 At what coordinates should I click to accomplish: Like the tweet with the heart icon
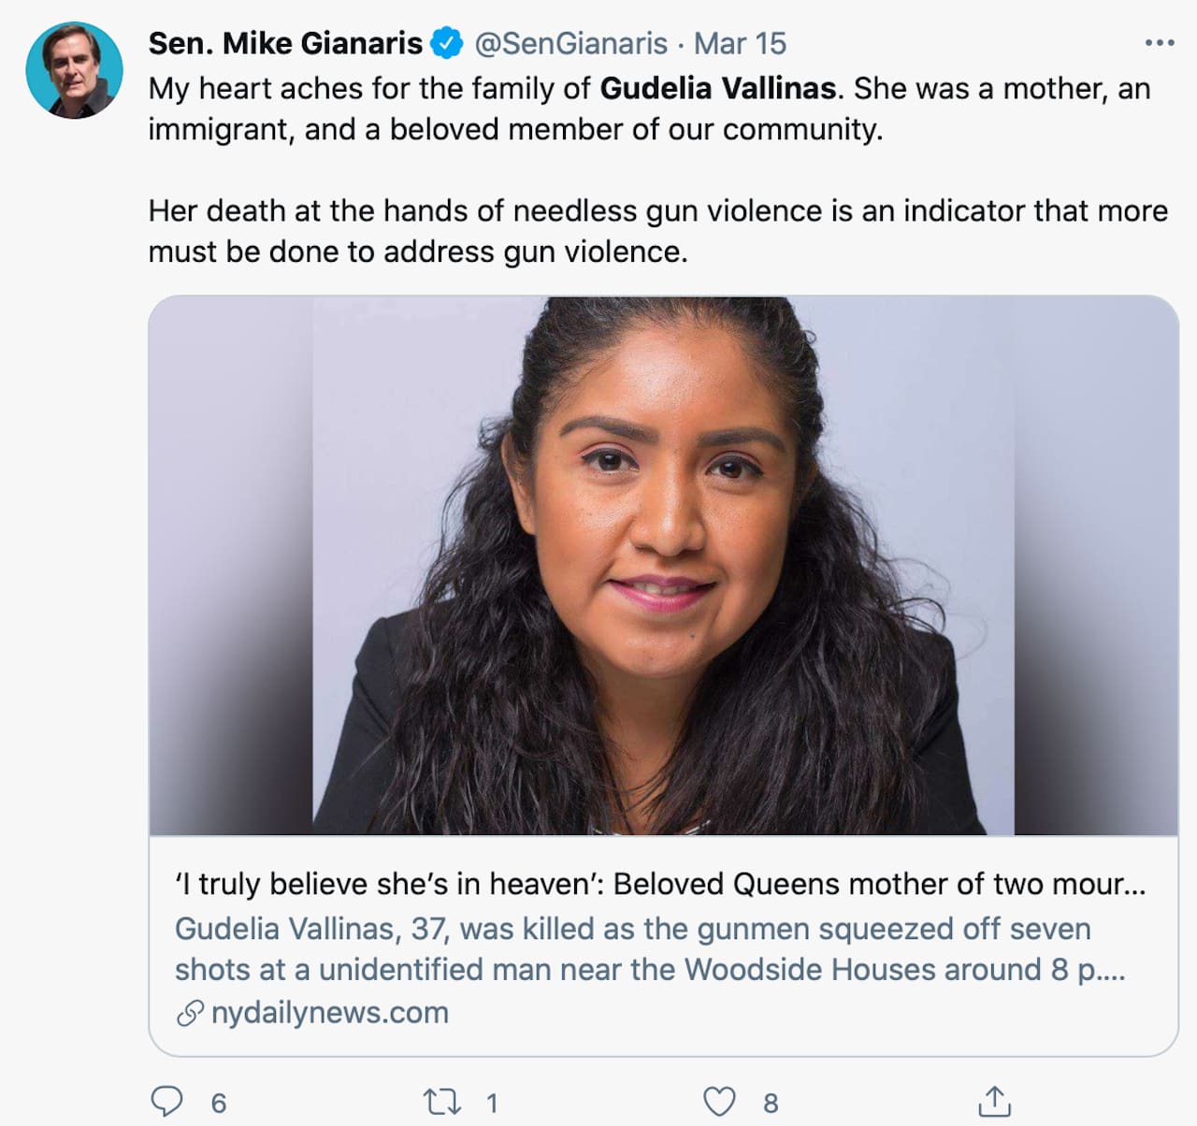[719, 1102]
